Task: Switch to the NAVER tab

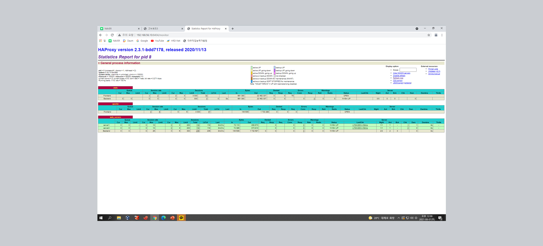Action: coord(120,29)
